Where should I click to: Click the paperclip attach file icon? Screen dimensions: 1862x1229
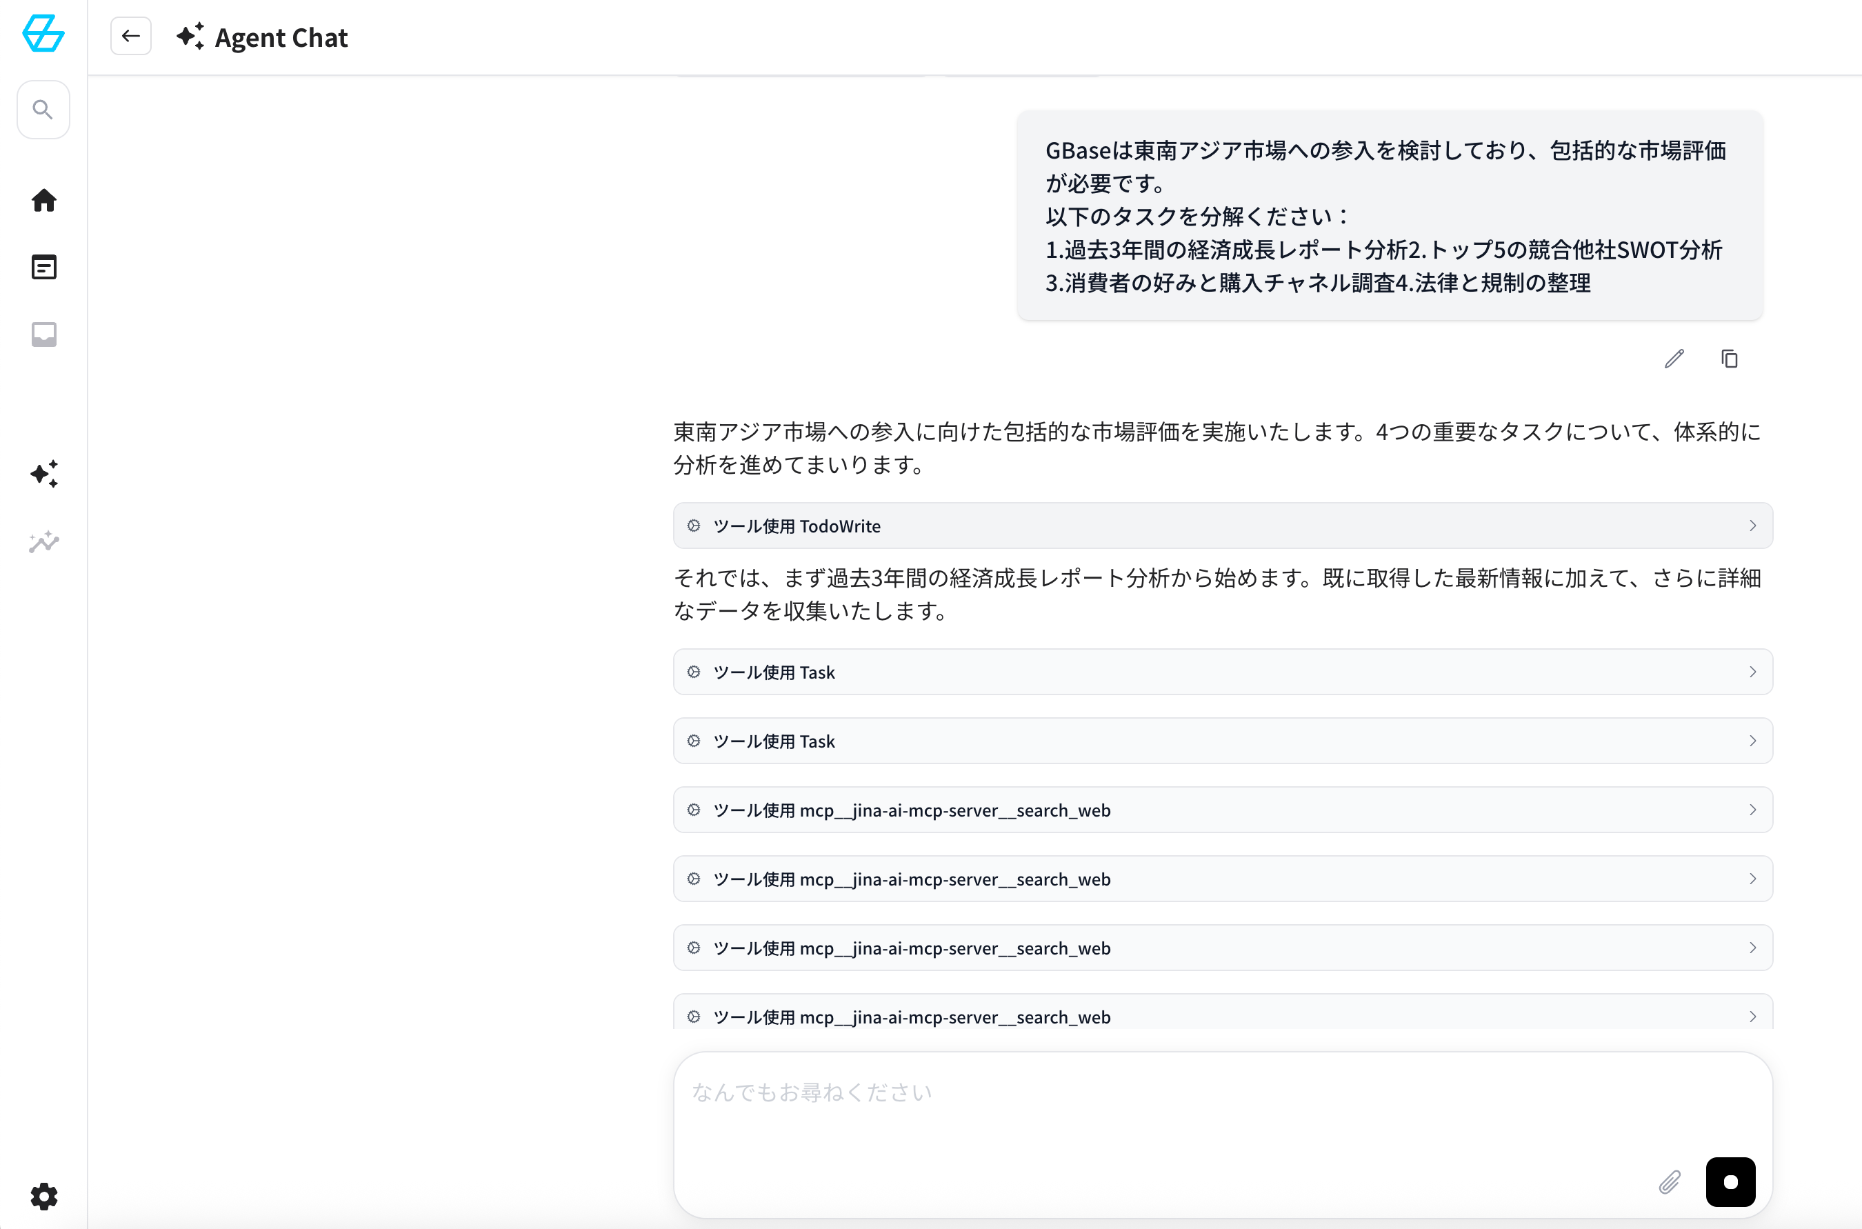tap(1669, 1181)
